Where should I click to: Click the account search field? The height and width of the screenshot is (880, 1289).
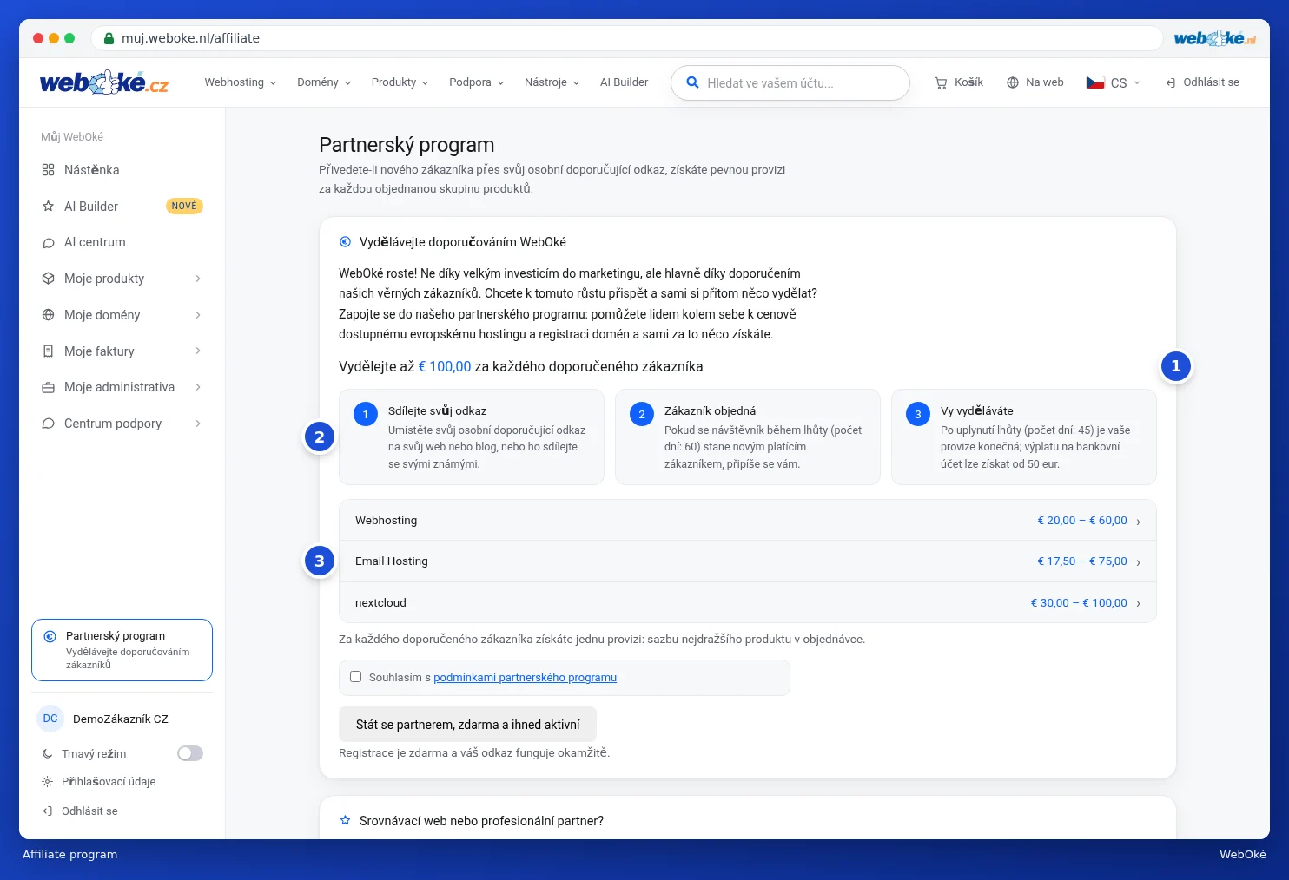(x=790, y=82)
